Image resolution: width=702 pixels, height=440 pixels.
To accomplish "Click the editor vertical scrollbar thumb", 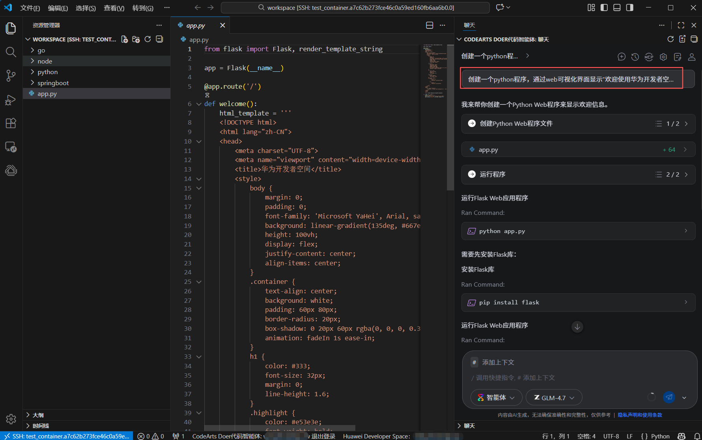I will (x=450, y=117).
